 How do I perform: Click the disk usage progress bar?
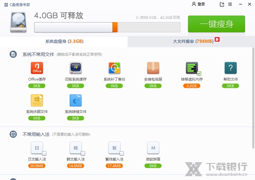(x=108, y=27)
